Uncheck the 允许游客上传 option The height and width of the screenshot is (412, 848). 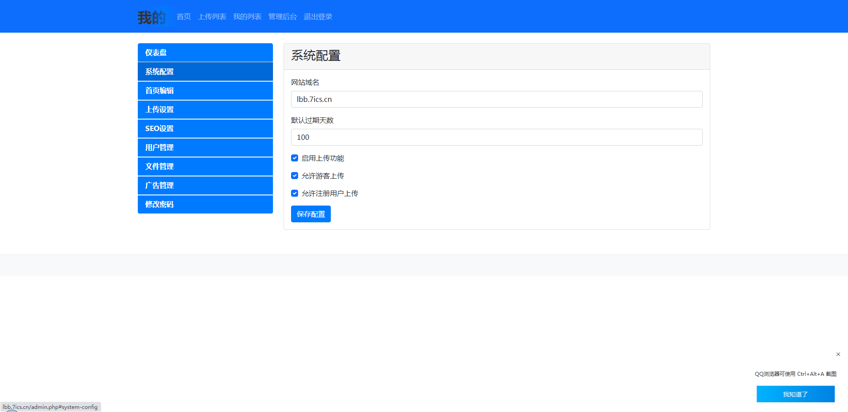click(295, 176)
